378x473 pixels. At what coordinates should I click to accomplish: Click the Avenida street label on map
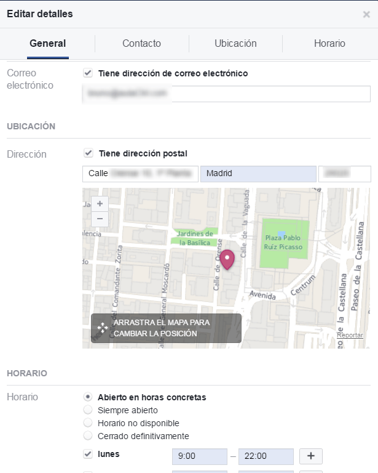pos(262,295)
